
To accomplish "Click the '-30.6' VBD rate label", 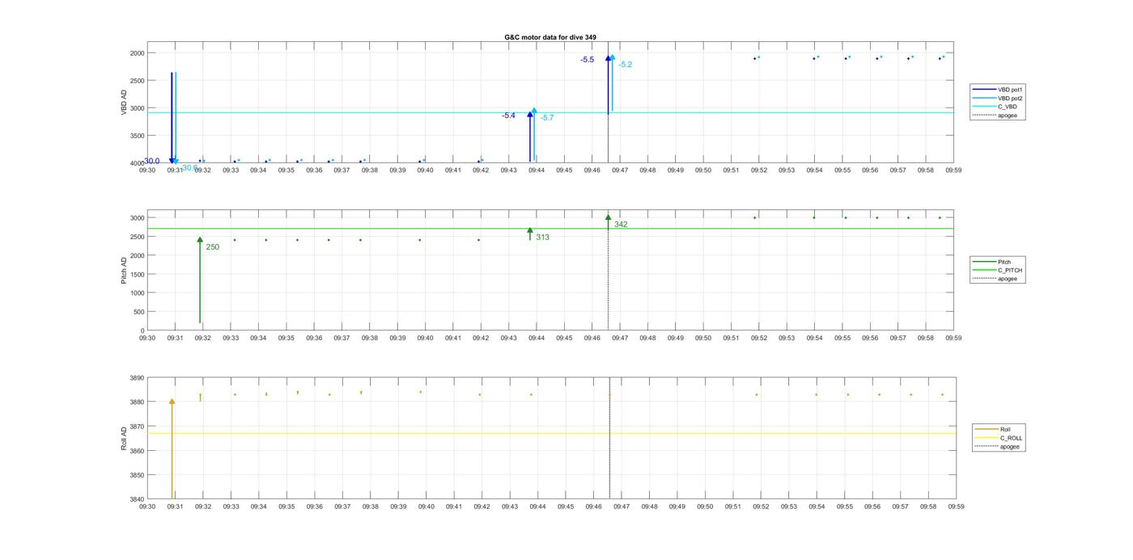I will coord(188,168).
